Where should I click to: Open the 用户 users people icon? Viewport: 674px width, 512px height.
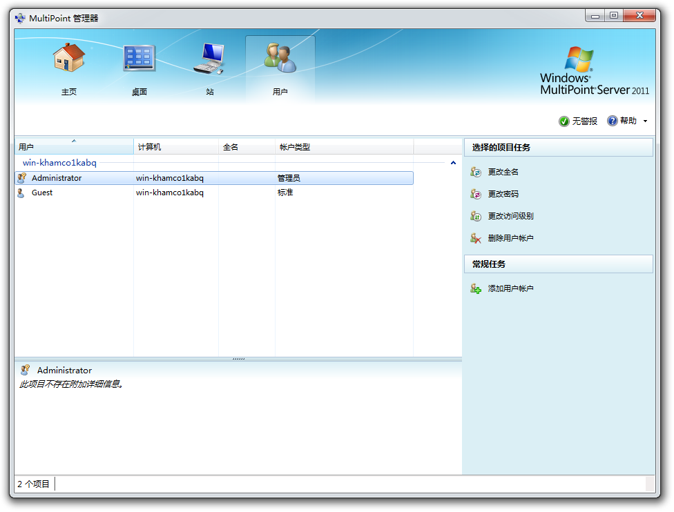pos(280,57)
